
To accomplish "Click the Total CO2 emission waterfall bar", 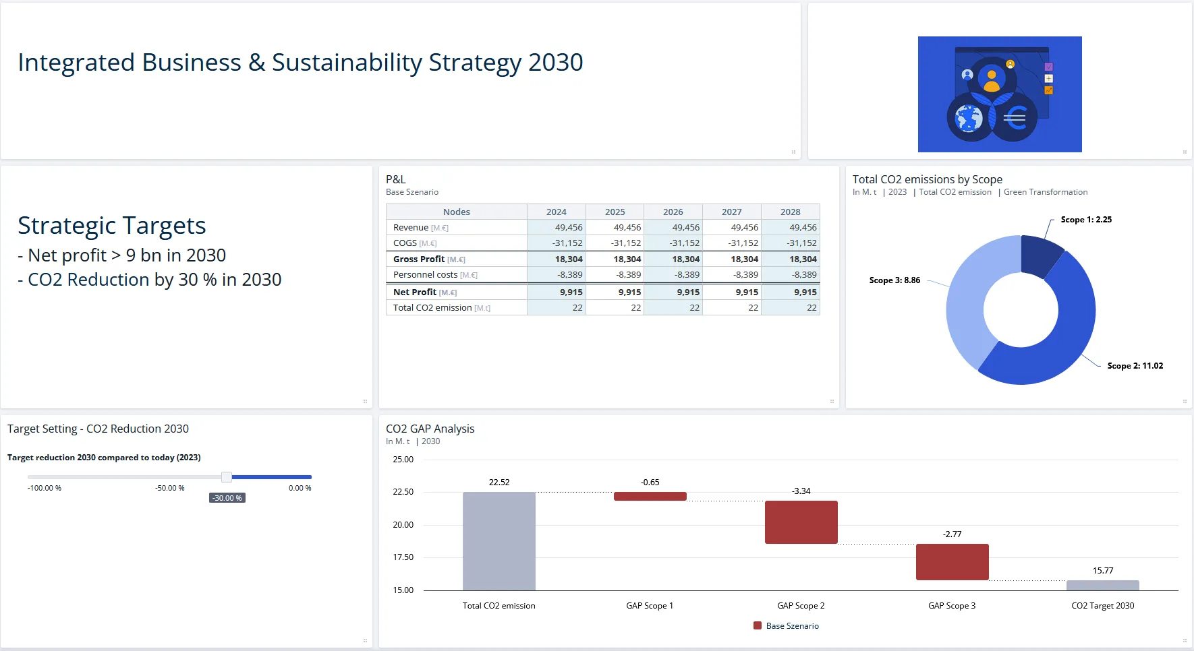I will [x=499, y=541].
